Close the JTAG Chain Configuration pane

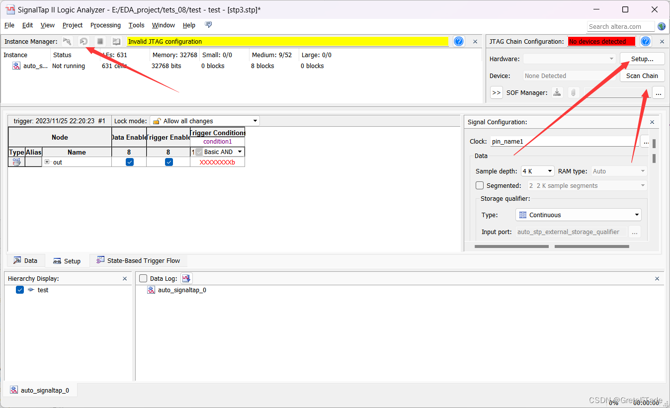pos(662,41)
